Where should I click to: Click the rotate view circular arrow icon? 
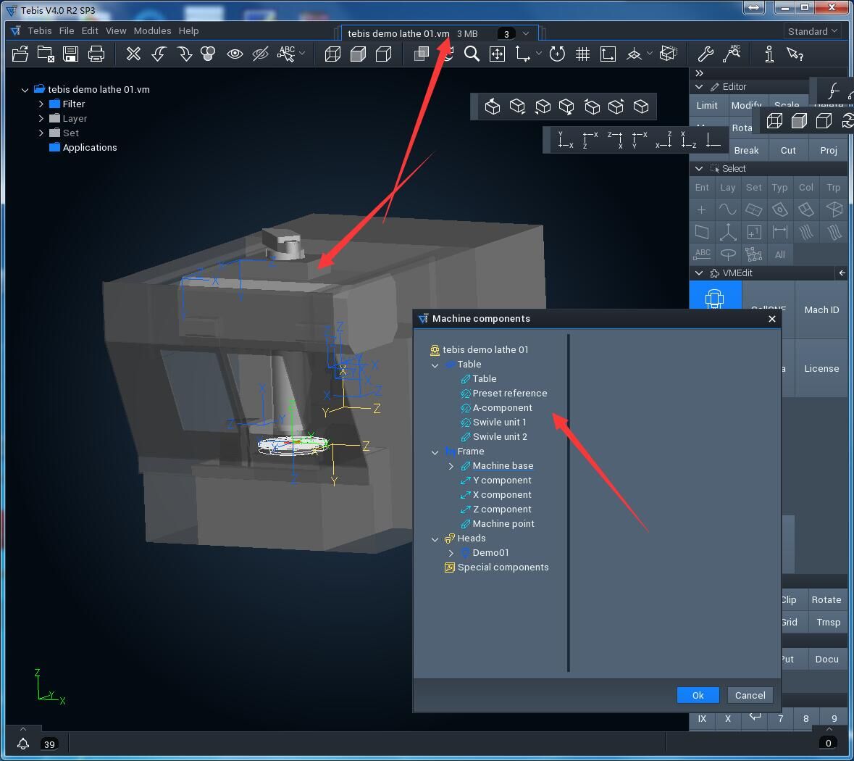point(556,54)
